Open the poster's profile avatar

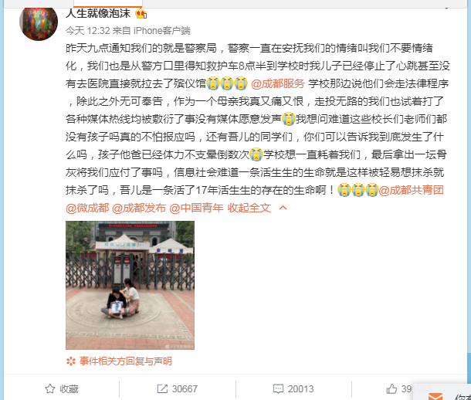coord(39,23)
